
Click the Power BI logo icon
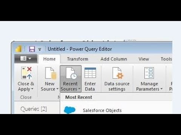[x=19, y=49]
